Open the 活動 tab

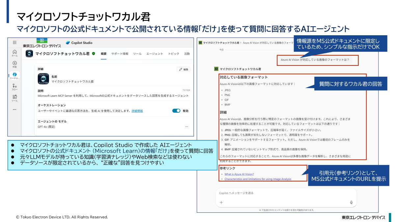[187, 54]
